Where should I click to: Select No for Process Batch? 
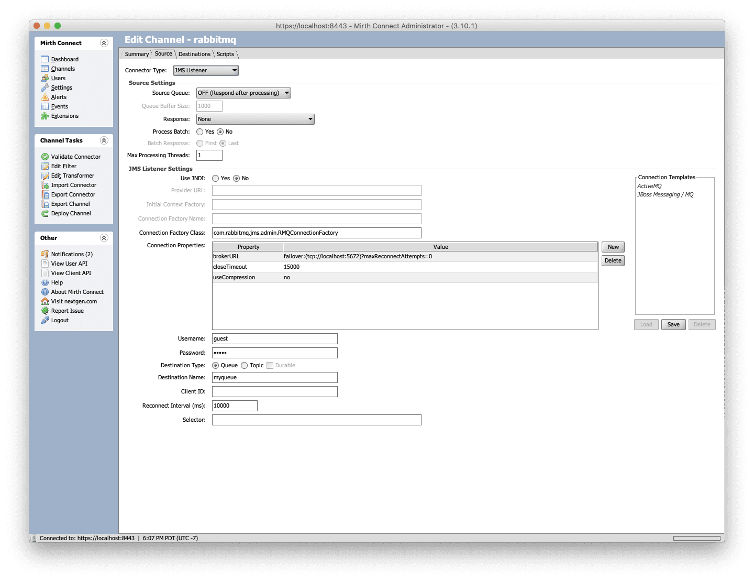click(220, 132)
